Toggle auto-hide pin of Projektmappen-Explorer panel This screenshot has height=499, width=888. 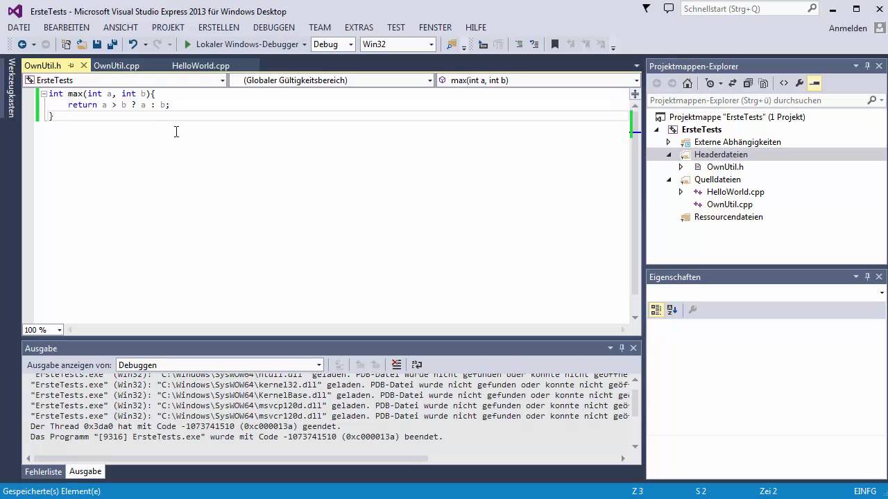point(867,66)
